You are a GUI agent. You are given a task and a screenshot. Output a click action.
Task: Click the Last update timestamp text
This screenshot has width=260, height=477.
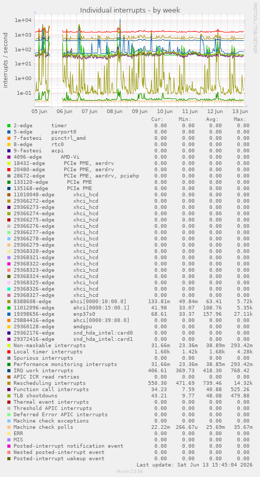coord(194,465)
